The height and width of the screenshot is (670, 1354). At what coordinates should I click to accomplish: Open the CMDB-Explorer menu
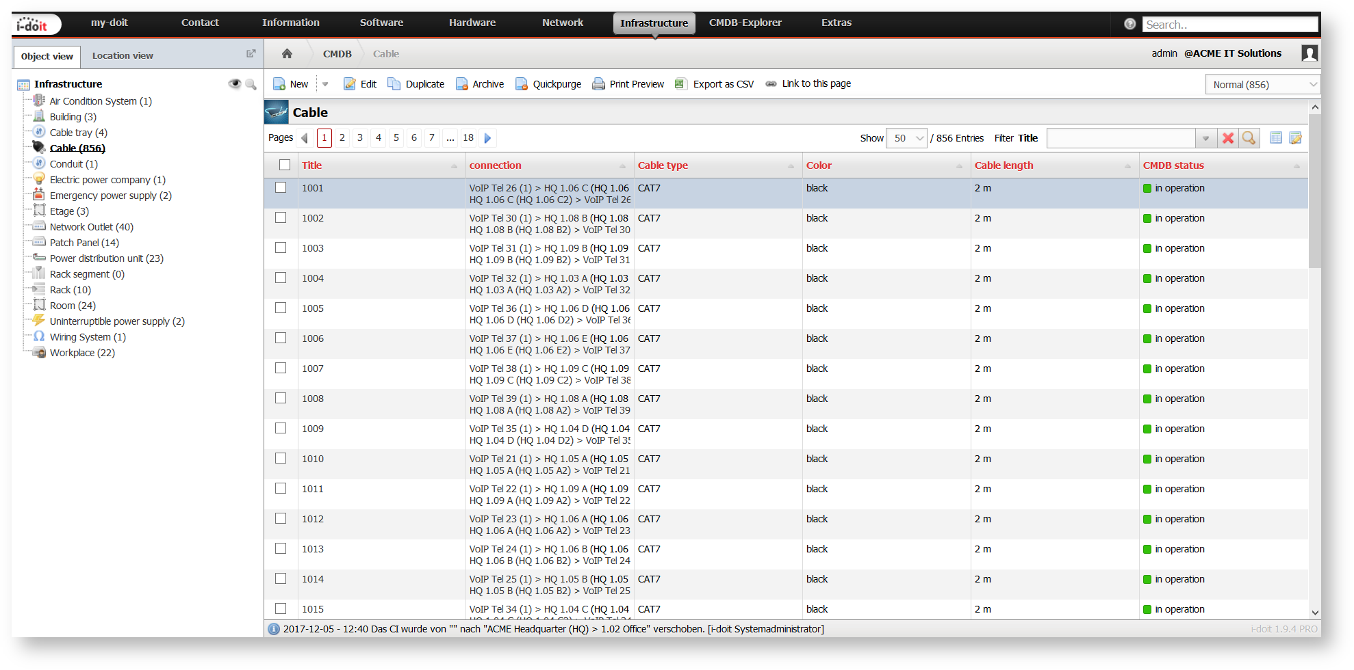click(745, 23)
